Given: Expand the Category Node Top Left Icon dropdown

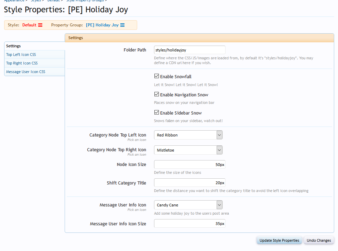Looking at the screenshot, I should 188,135.
